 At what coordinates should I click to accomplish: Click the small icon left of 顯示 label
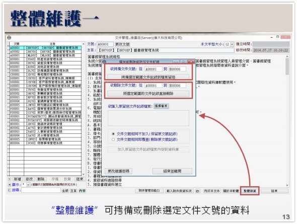tap(10, 184)
